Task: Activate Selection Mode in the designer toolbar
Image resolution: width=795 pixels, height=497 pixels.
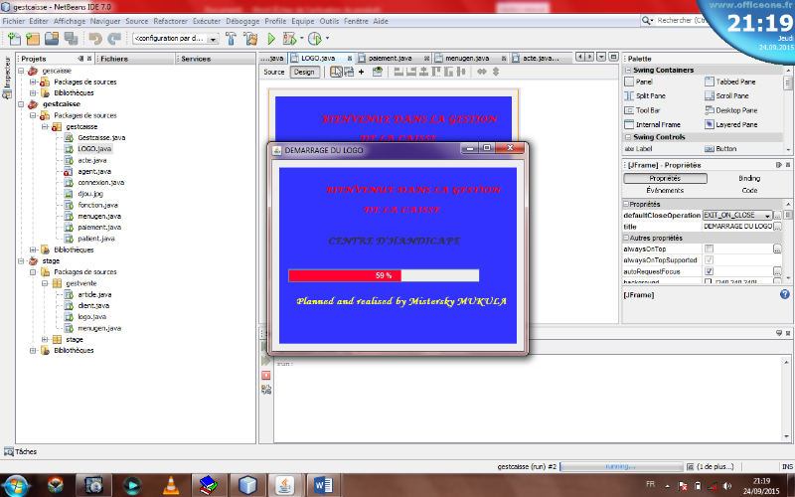Action: click(336, 72)
